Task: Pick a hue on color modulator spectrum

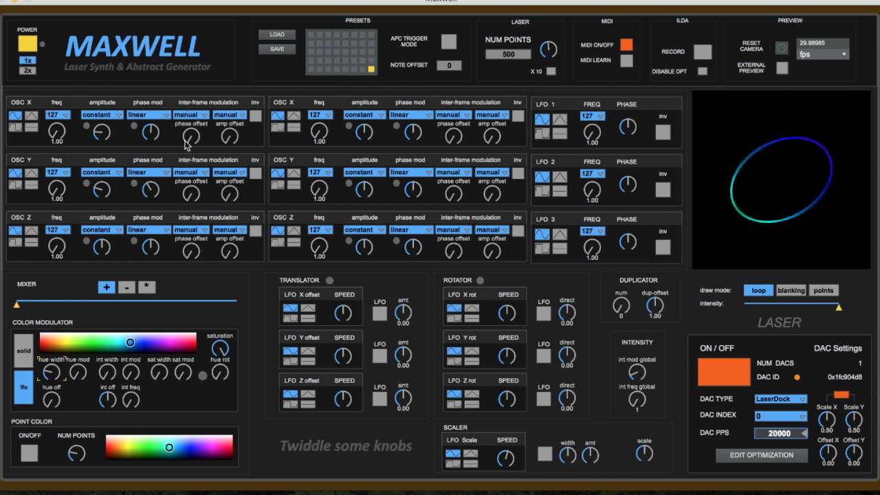Action: [118, 342]
